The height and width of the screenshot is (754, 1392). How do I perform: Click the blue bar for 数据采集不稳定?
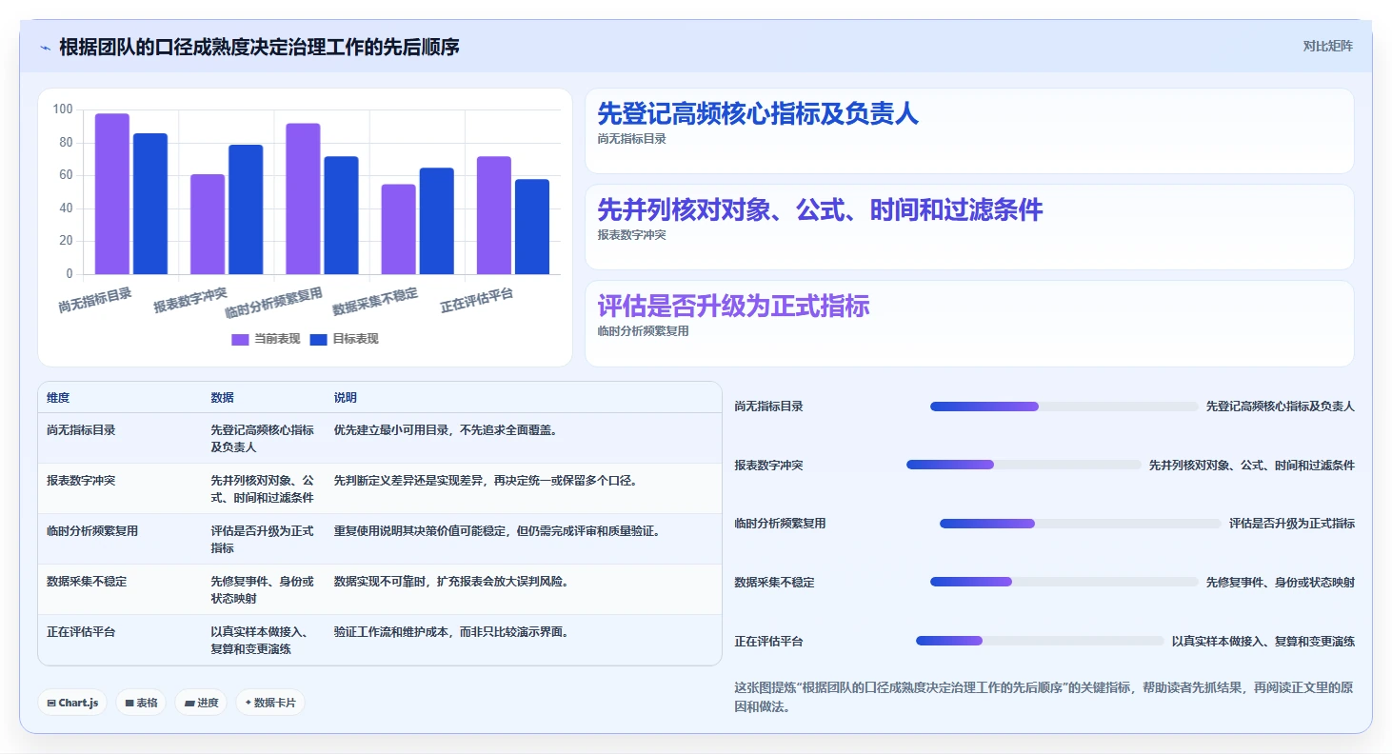coord(436,221)
